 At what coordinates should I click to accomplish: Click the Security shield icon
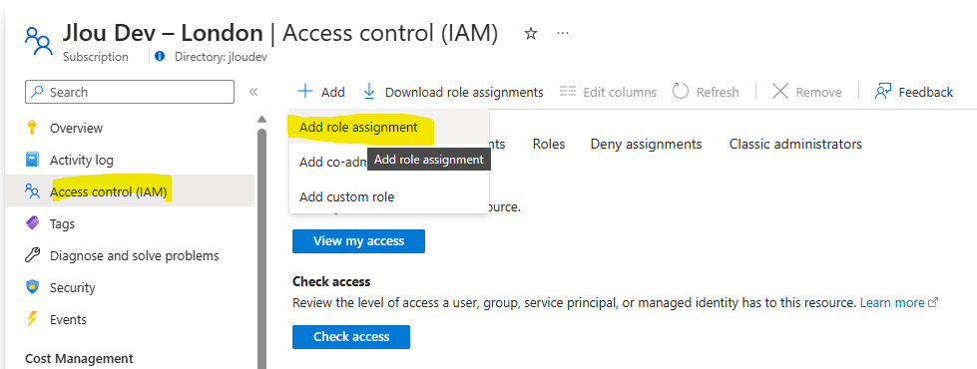tap(32, 287)
